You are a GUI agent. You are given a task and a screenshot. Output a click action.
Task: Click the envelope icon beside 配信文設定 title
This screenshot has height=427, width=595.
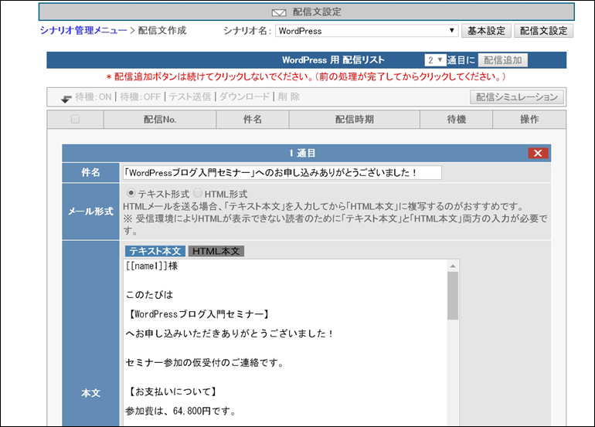[279, 13]
